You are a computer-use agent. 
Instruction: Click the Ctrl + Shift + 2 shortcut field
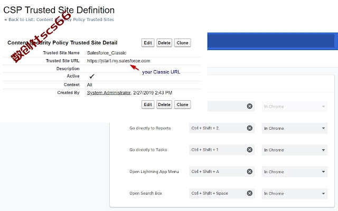[x=222, y=128]
